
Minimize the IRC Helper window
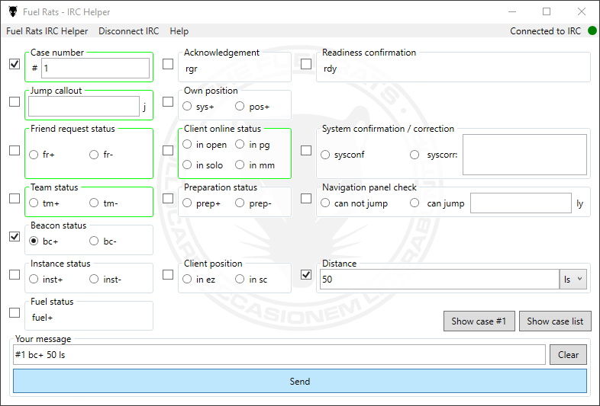coord(512,12)
